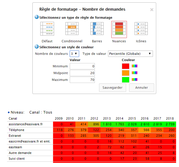Screen dimensions: 179x167
Task: Focus the Minimum value input field
Action: [82, 66]
